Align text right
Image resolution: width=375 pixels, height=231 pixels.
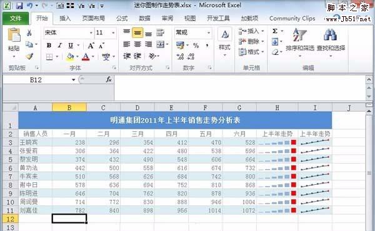[x=149, y=44]
